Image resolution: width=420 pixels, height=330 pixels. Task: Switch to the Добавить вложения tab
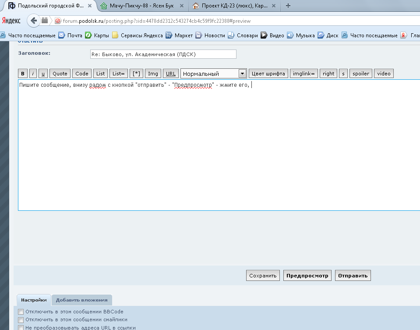(81, 300)
